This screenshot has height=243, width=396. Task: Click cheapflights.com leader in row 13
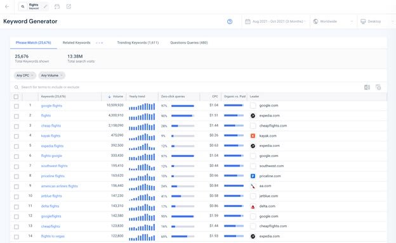273,226
